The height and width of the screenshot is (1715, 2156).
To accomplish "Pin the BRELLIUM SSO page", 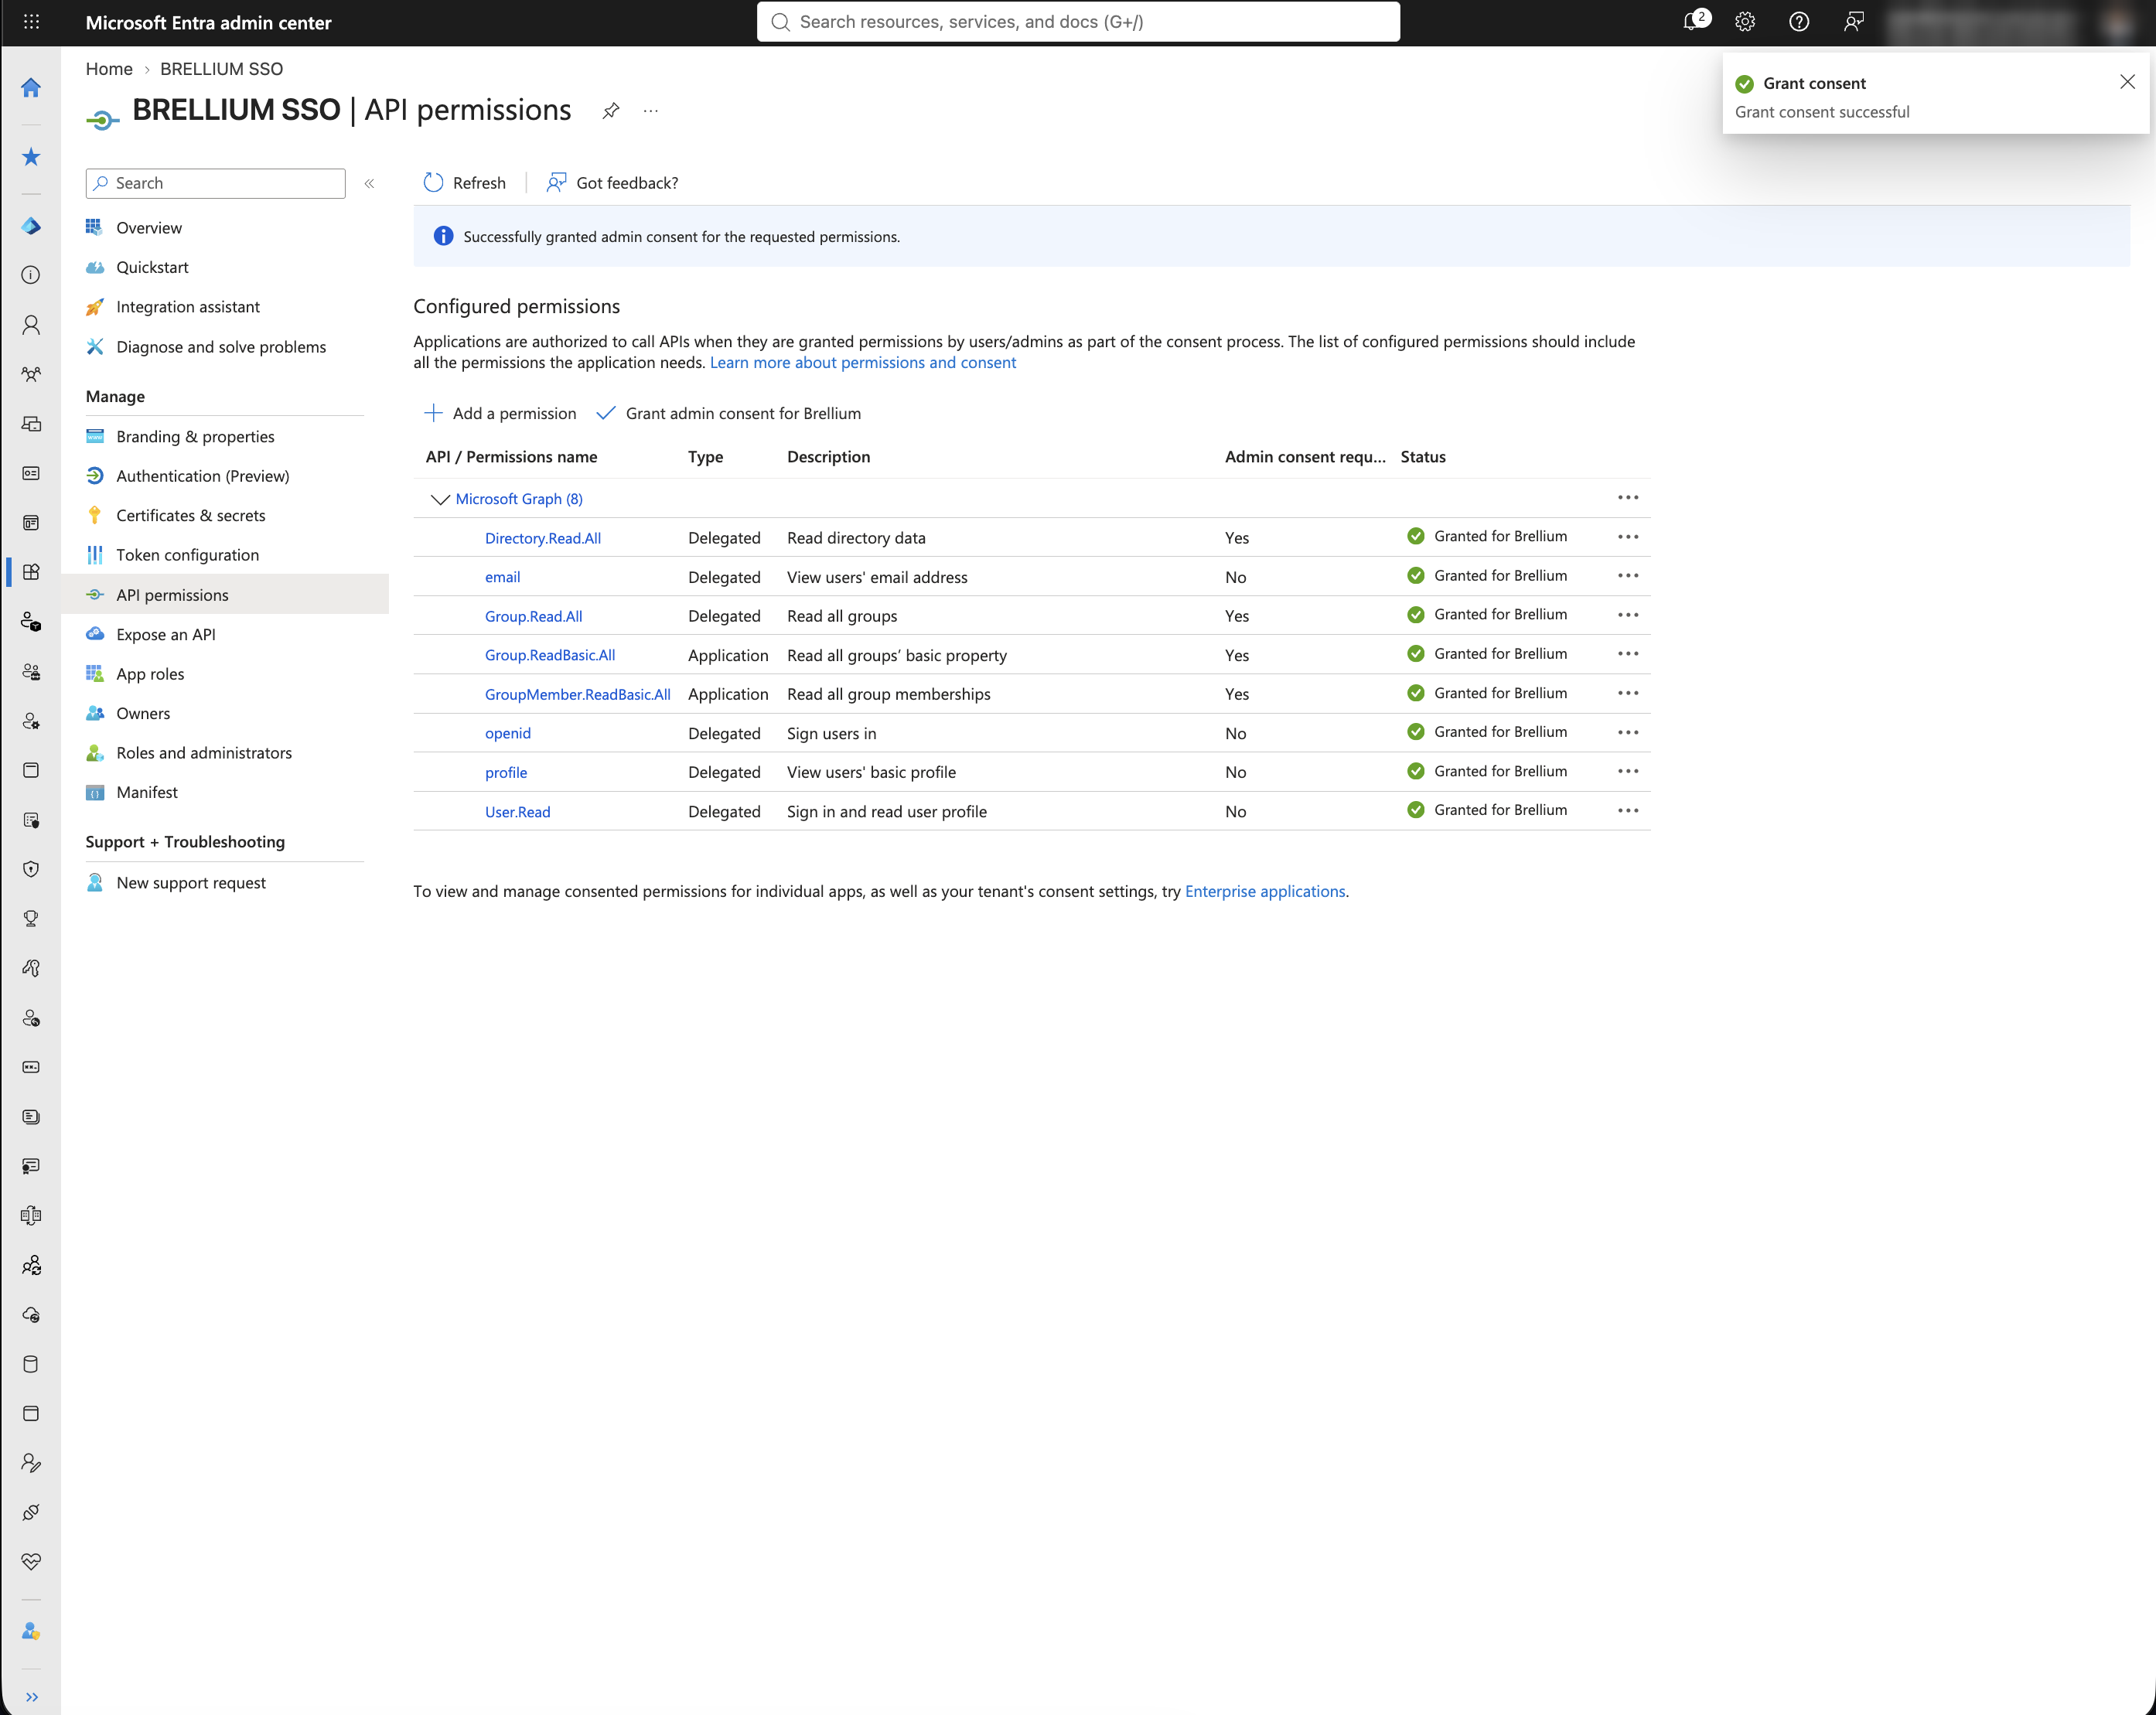I will pyautogui.click(x=611, y=111).
